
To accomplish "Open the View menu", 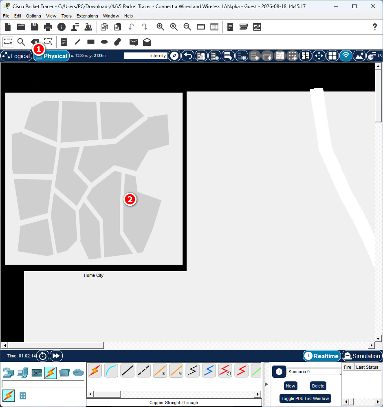I will click(x=51, y=16).
